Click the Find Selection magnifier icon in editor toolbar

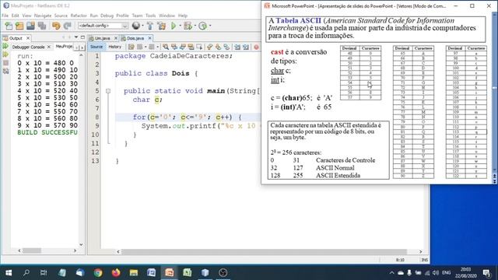[166, 47]
